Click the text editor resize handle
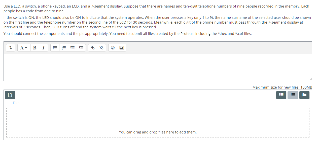 point(310,79)
